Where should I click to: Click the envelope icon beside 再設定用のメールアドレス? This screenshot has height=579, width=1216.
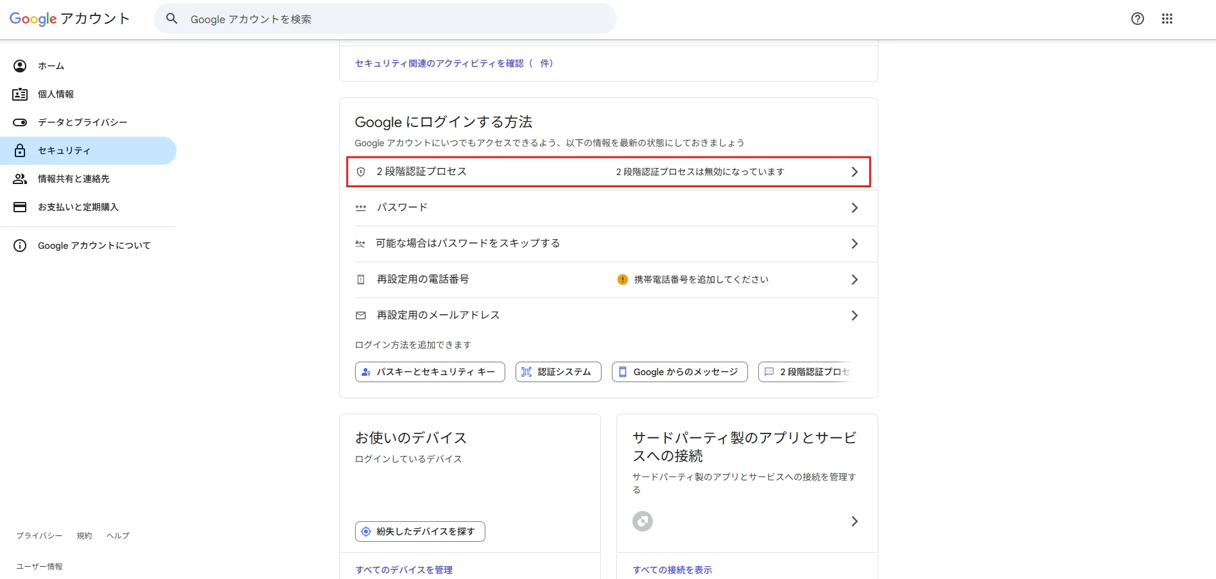click(361, 315)
